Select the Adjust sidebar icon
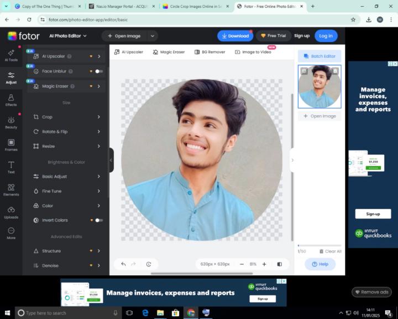This screenshot has height=319, width=398. 11,78
